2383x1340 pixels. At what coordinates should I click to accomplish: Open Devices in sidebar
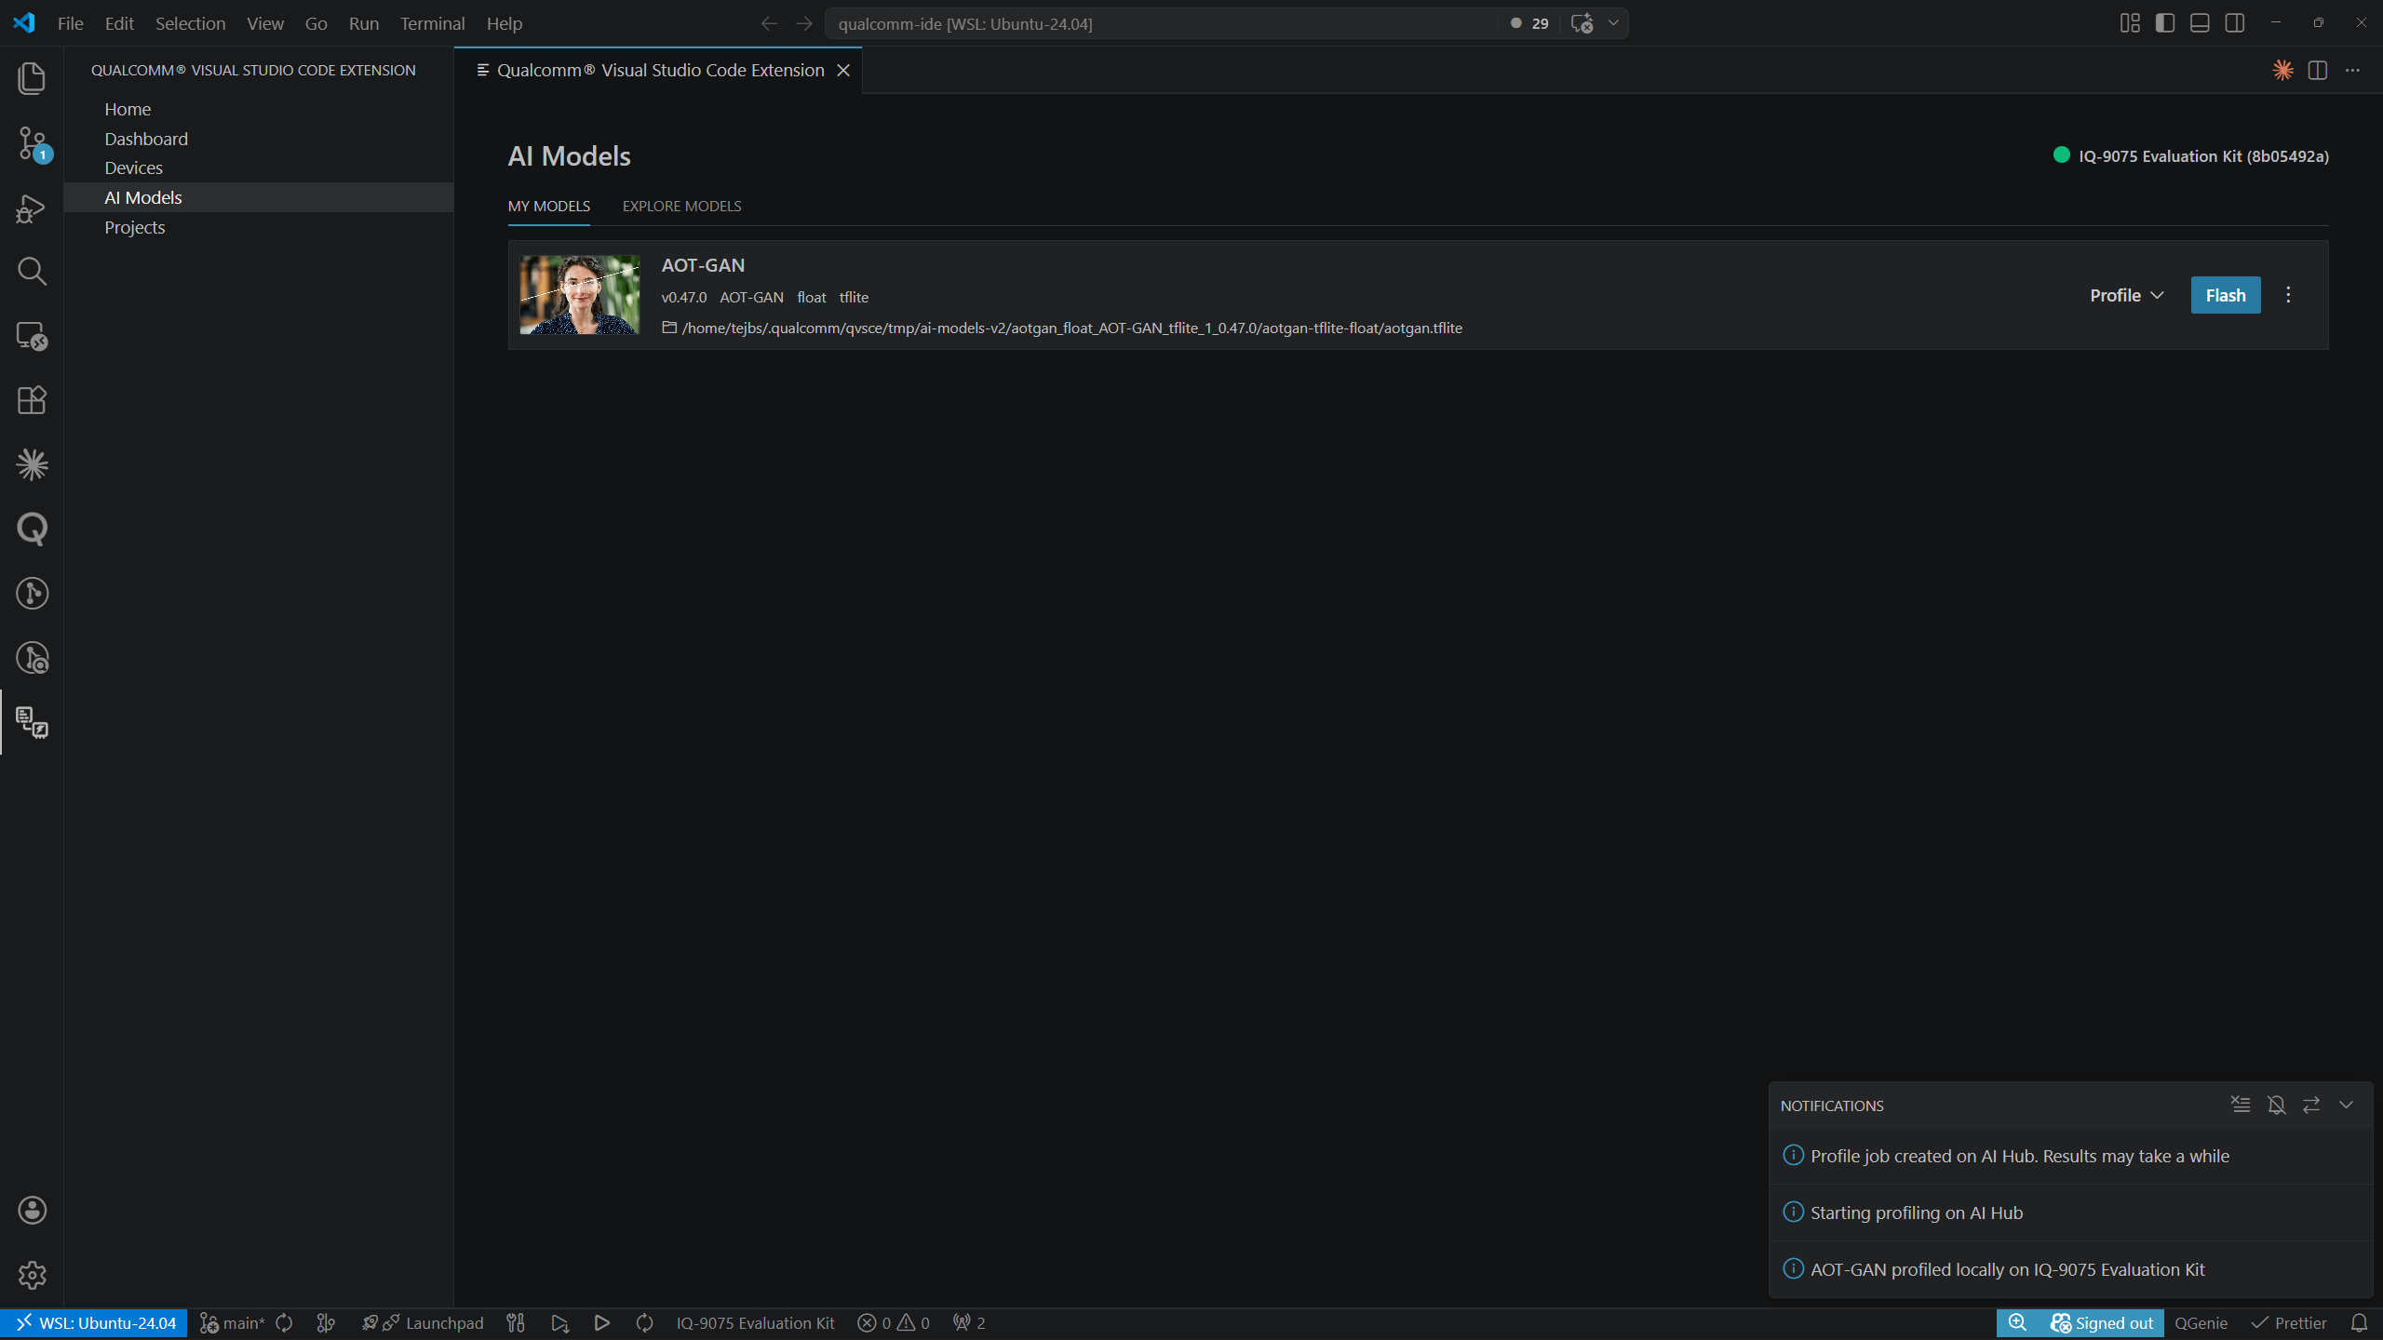(x=259, y=167)
